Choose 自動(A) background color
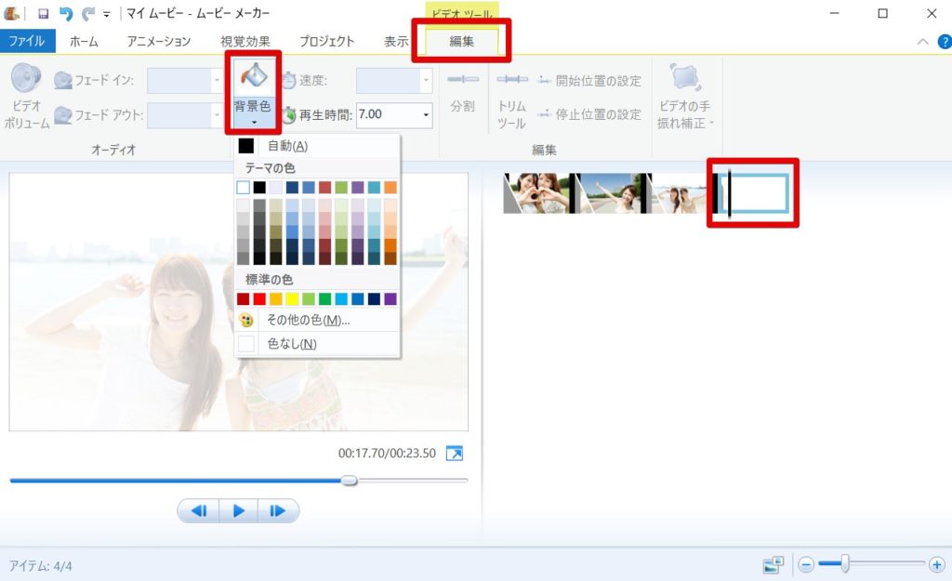 (x=317, y=146)
